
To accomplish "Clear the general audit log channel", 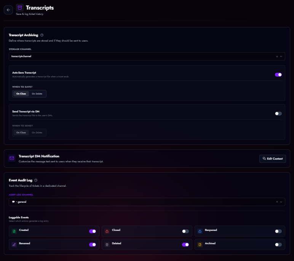I will coord(277,202).
